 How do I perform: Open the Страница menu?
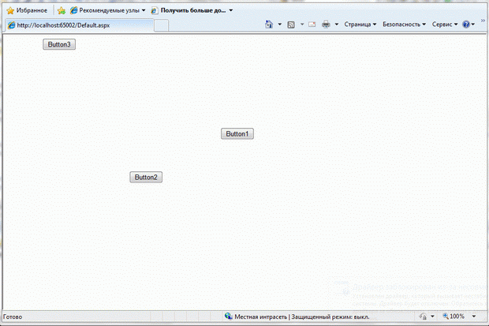pos(360,24)
